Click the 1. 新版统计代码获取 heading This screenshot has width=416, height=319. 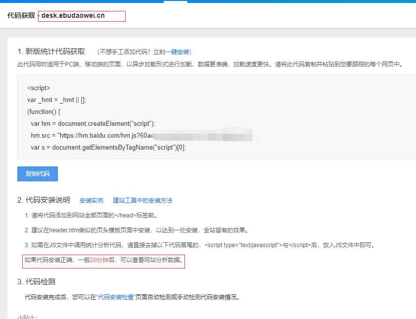click(51, 52)
